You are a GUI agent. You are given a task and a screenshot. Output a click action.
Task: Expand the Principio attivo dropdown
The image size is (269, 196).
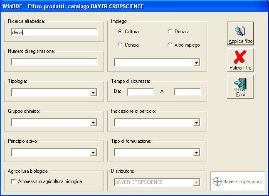93,153
